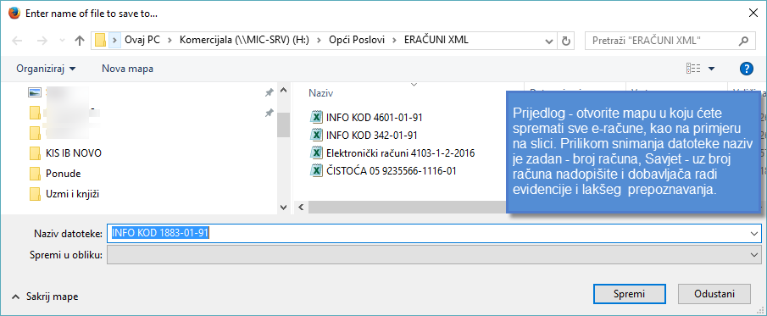Screen dimensions: 767x316
Task: Navigate back with the left arrow
Action: click(x=17, y=42)
